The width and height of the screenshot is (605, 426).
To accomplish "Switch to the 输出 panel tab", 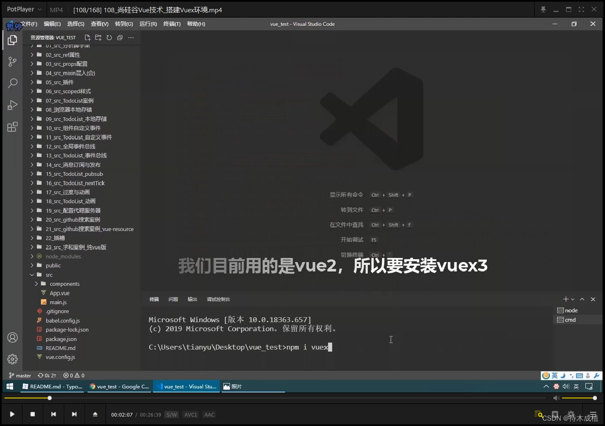I will point(192,299).
